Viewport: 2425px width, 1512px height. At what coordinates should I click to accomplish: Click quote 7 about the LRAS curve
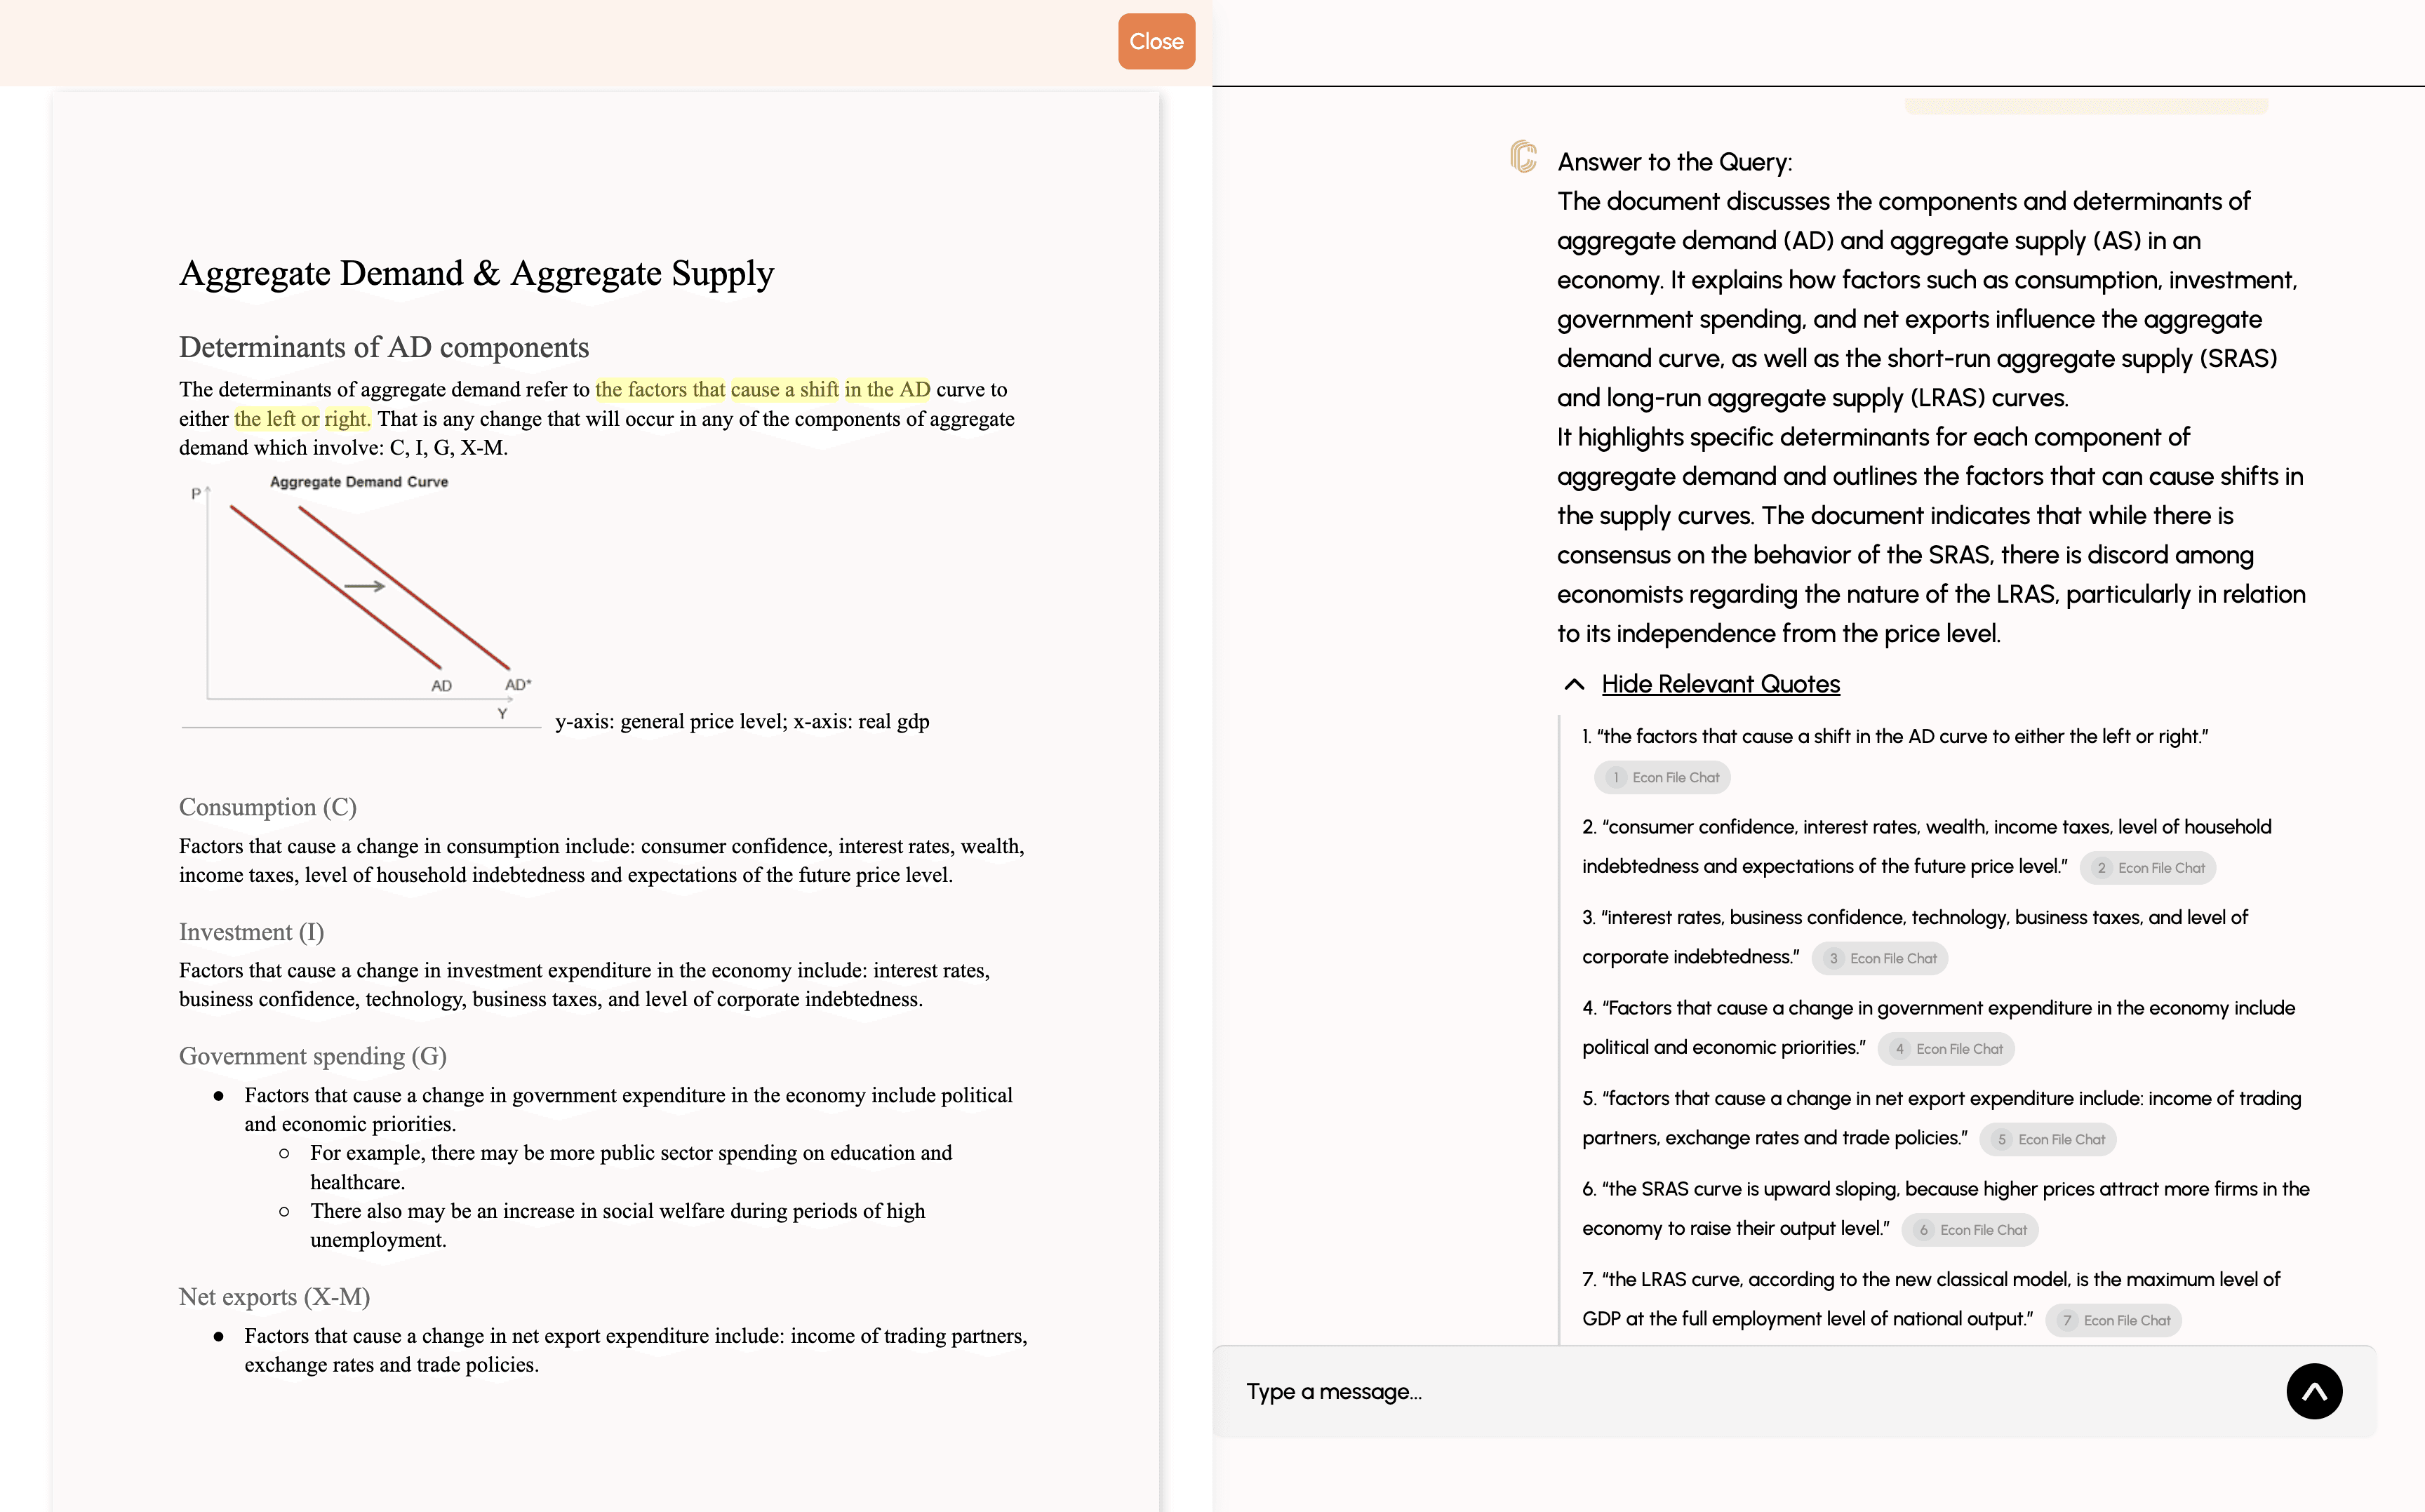(1930, 1299)
